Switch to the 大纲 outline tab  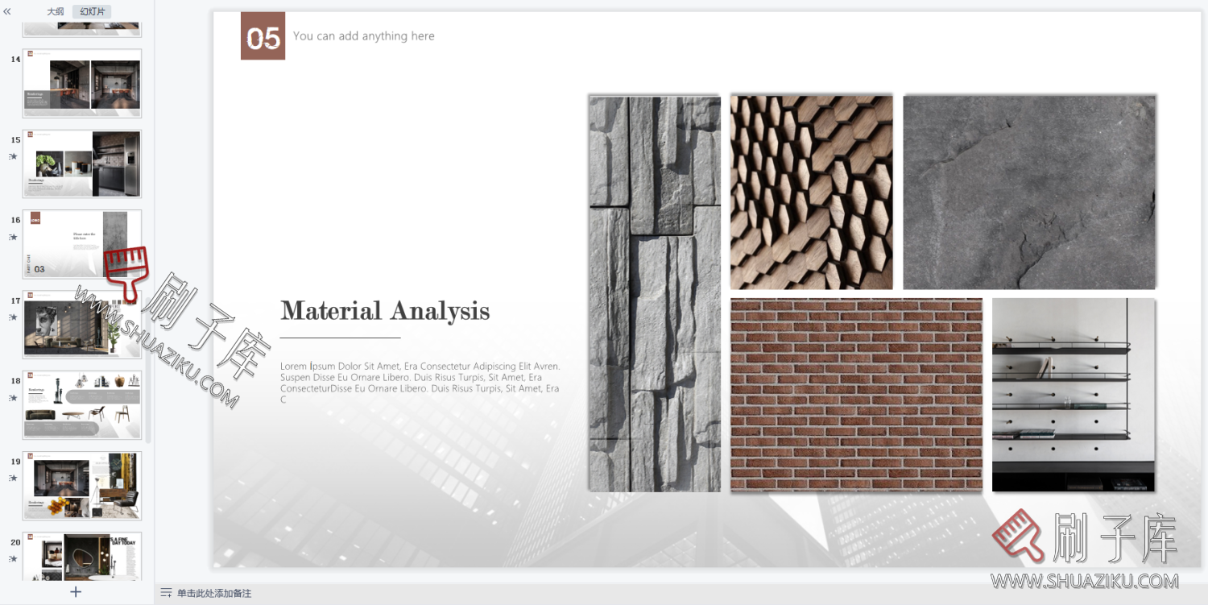[55, 11]
